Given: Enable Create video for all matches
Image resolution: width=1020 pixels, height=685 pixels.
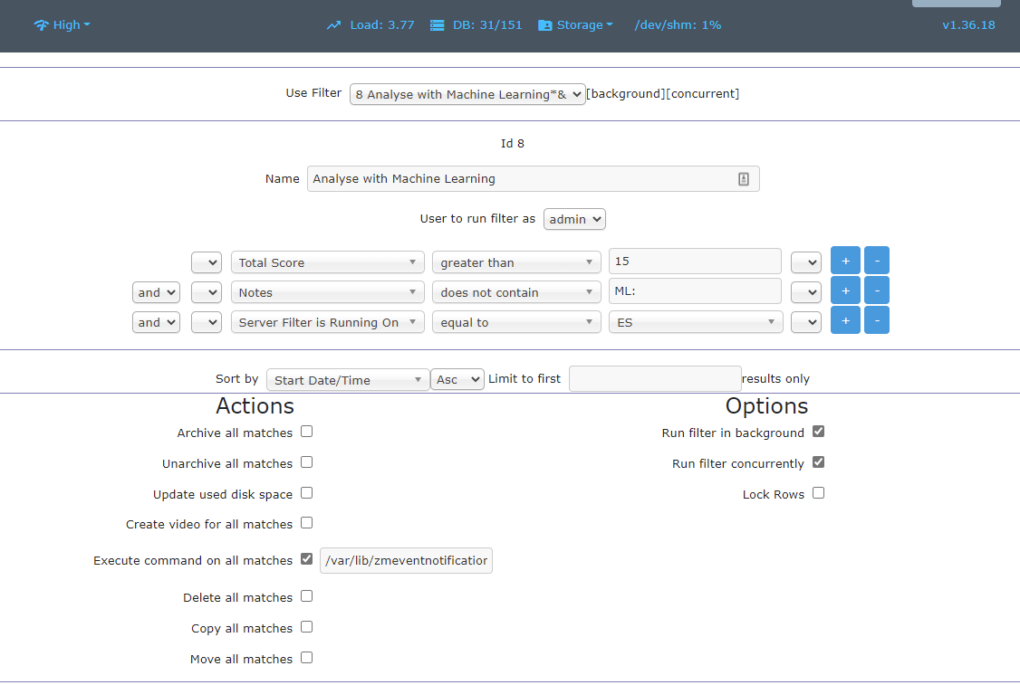Looking at the screenshot, I should 307,523.
